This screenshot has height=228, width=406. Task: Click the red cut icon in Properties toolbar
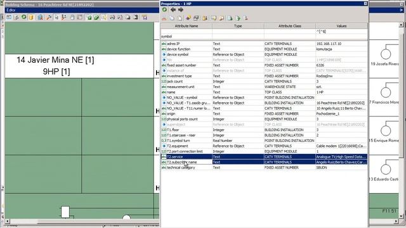[x=164, y=18]
